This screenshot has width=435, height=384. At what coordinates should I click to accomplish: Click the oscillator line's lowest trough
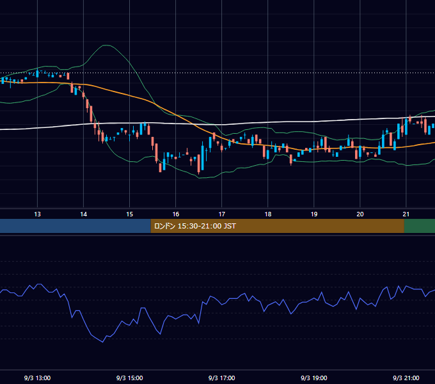[102, 342]
